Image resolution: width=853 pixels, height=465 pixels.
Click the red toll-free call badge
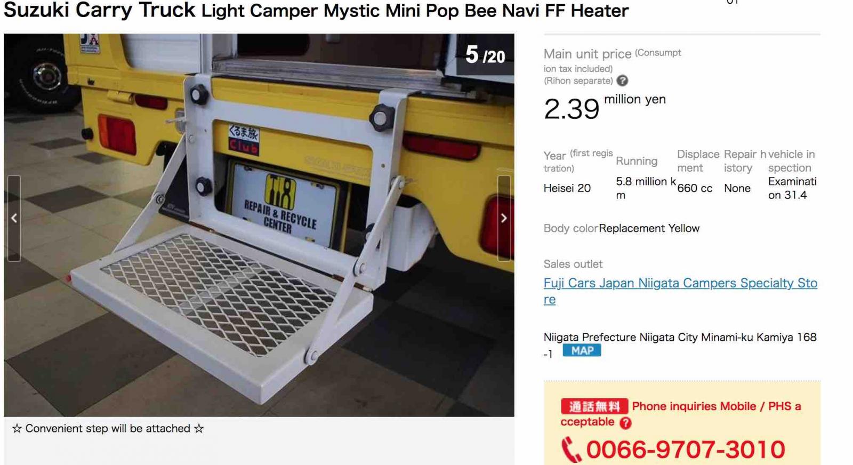coord(594,406)
